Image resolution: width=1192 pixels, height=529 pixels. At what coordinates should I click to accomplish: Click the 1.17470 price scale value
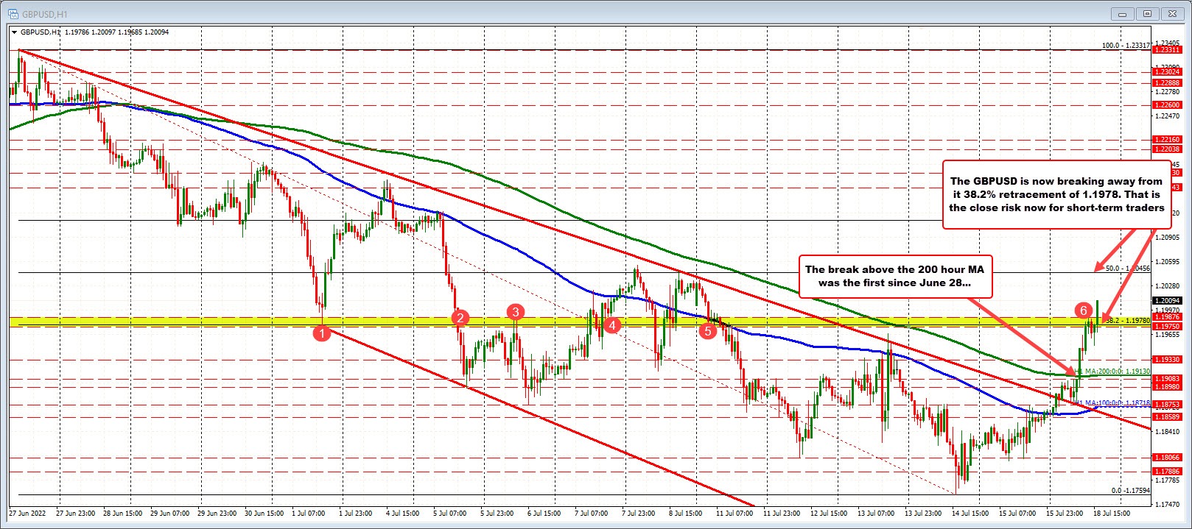click(x=1169, y=505)
